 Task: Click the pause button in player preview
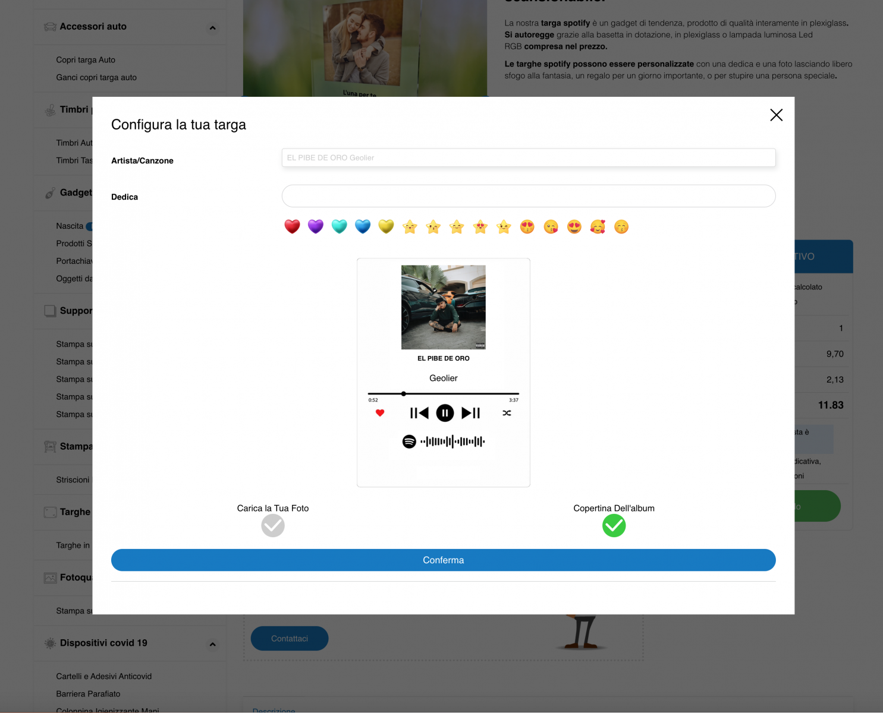pos(445,413)
